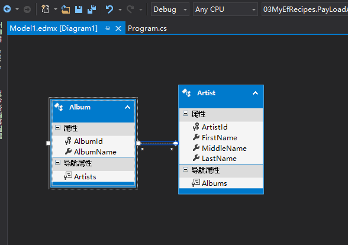This screenshot has height=245, width=348.
Task: Collapse the Artist 属性 section
Action: tap(186, 114)
